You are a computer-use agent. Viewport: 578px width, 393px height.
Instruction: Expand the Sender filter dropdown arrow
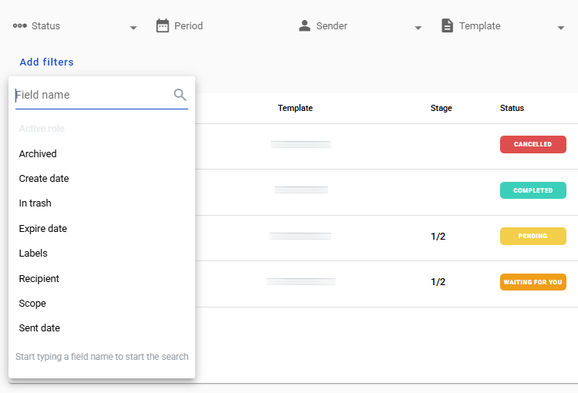pos(418,28)
